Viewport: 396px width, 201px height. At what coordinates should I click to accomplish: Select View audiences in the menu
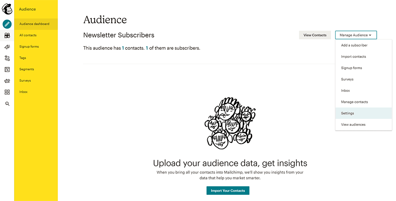[x=353, y=125]
